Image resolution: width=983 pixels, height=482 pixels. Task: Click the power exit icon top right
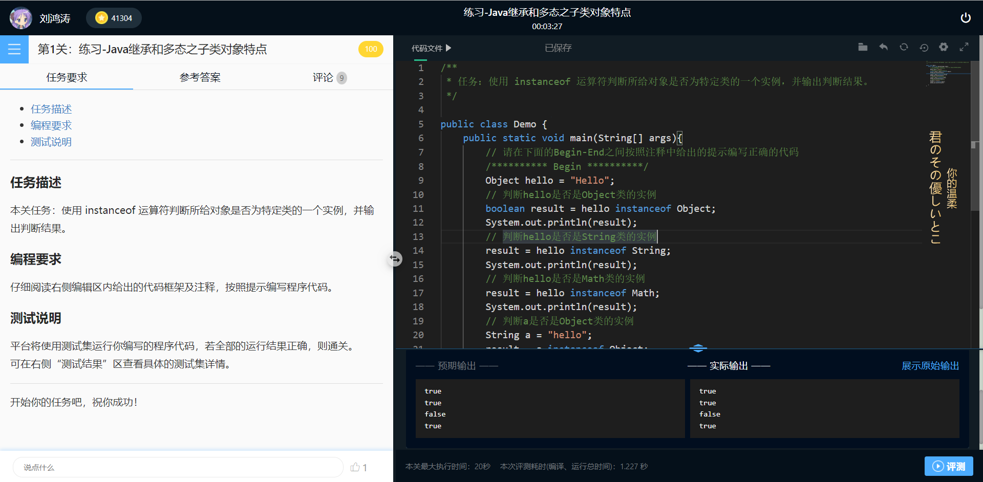pyautogui.click(x=966, y=17)
